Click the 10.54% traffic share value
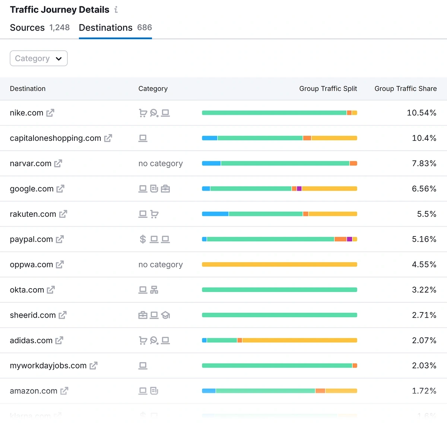The height and width of the screenshot is (423, 447). pyautogui.click(x=421, y=113)
